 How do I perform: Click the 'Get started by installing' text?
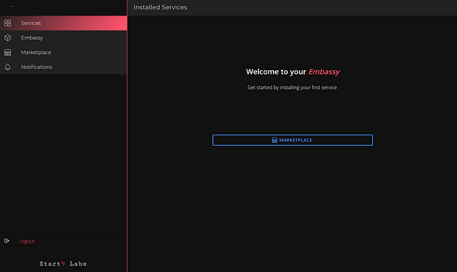pos(292,87)
